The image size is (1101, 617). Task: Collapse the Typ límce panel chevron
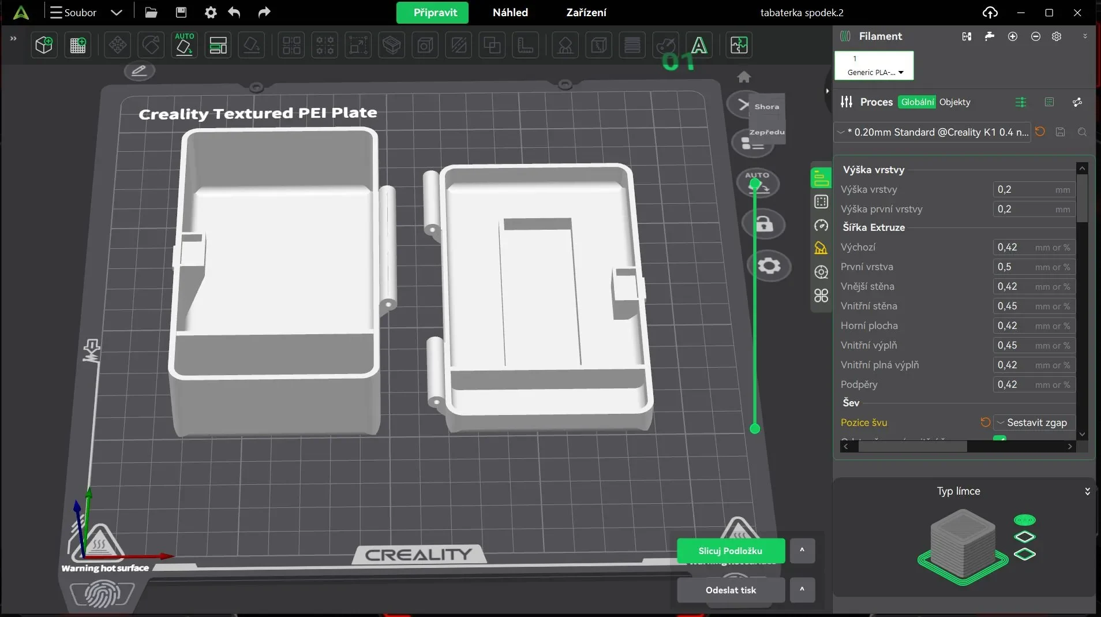point(1087,491)
